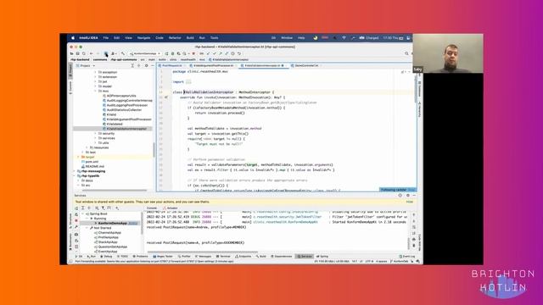Debug the KonformDemoApp with bug icon

tap(172, 53)
